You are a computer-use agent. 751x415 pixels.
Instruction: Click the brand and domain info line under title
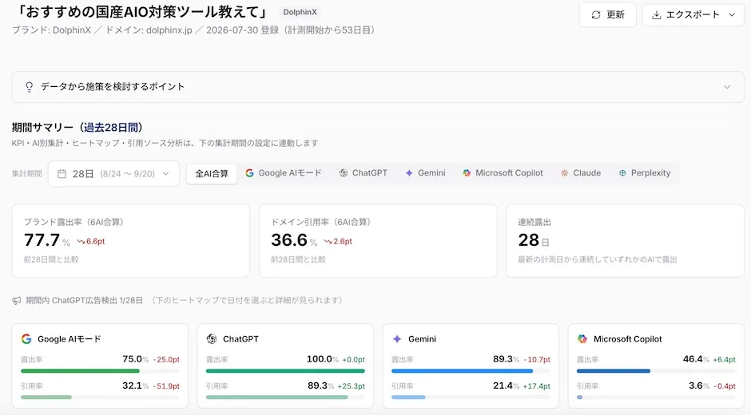click(194, 30)
